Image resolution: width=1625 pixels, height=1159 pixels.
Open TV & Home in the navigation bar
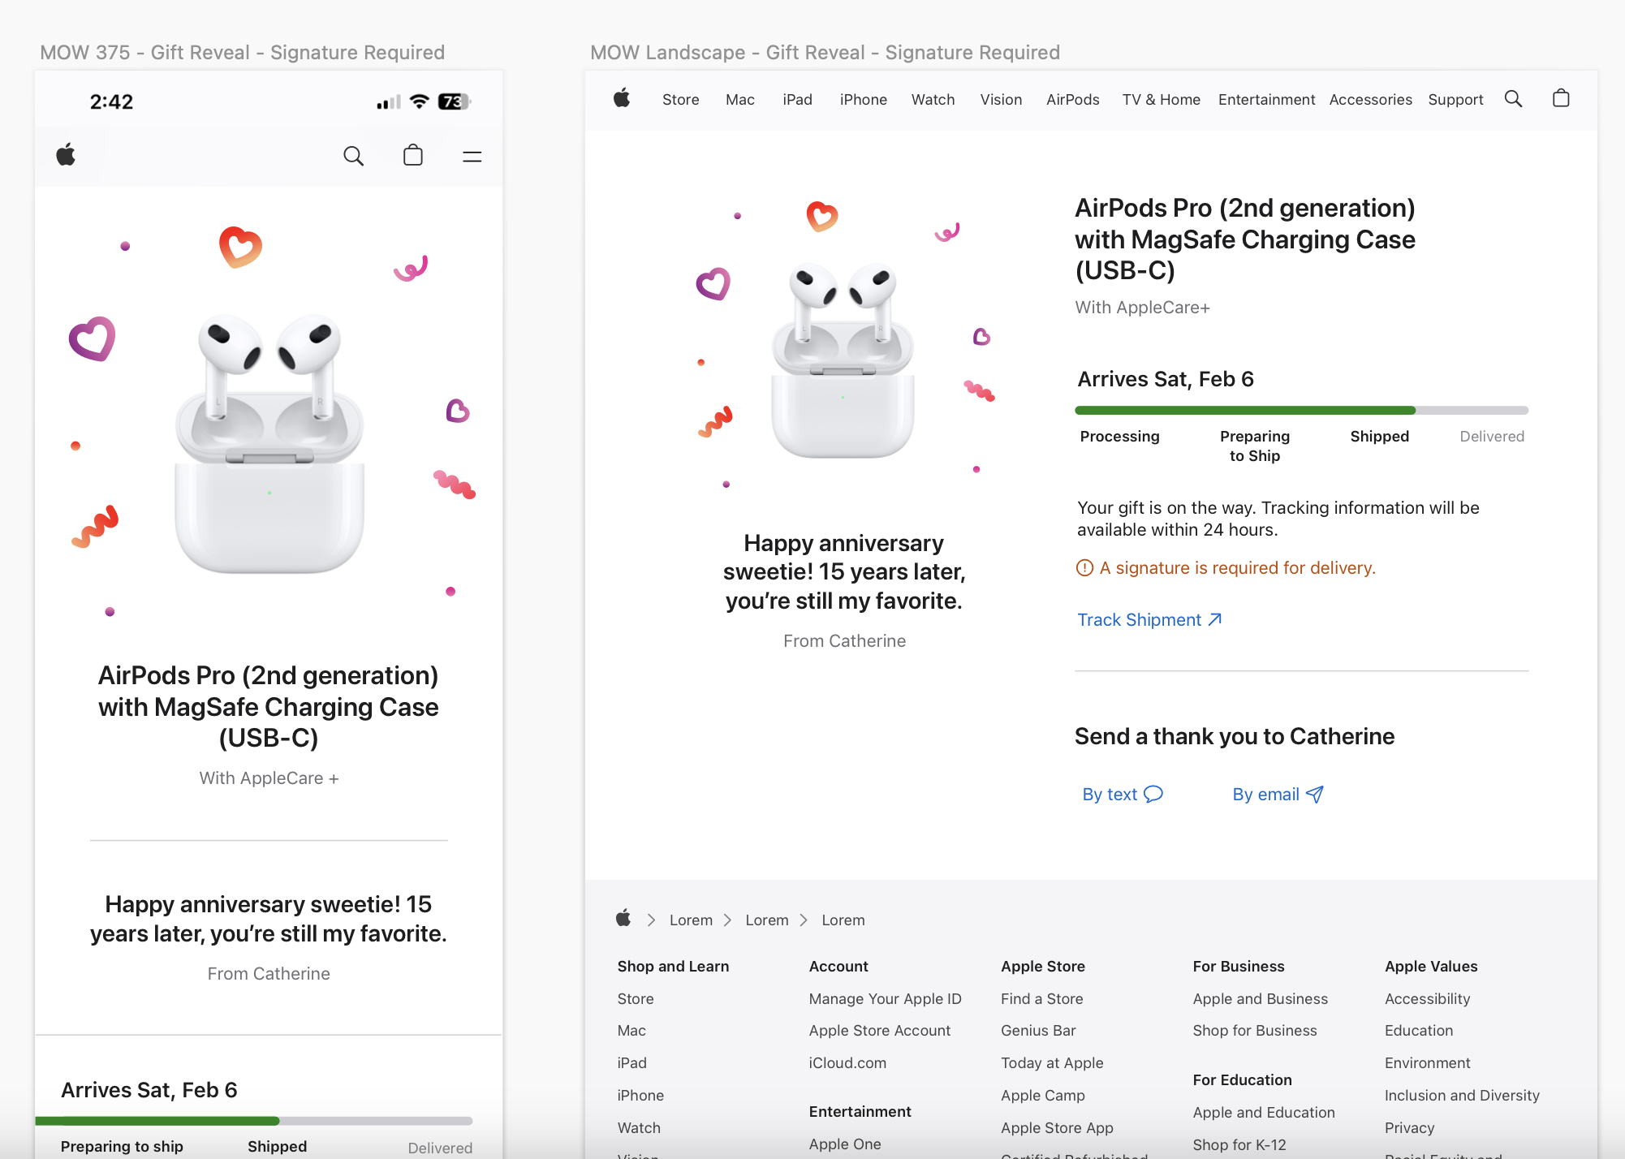coord(1162,100)
